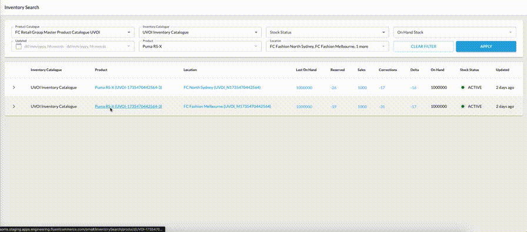
Task: Open the Location filter dropdown arrow
Action: tap(383, 46)
